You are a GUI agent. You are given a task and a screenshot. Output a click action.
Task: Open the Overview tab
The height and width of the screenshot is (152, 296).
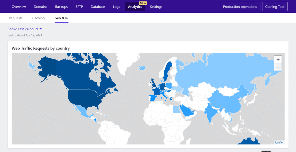[x=19, y=7]
